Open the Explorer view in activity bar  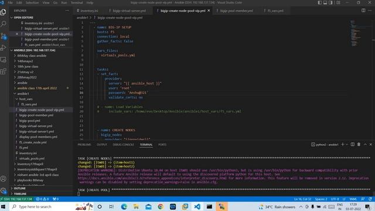click(4, 12)
